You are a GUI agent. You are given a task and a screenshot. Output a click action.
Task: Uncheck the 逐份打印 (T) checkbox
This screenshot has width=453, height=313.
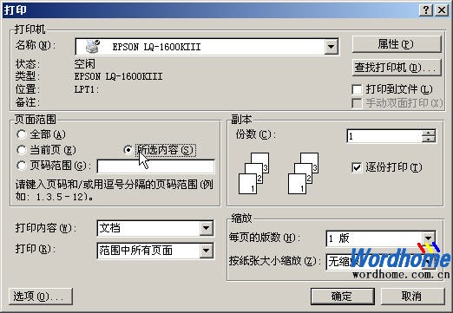tap(357, 167)
